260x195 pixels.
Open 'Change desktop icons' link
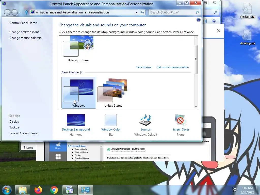24,32
